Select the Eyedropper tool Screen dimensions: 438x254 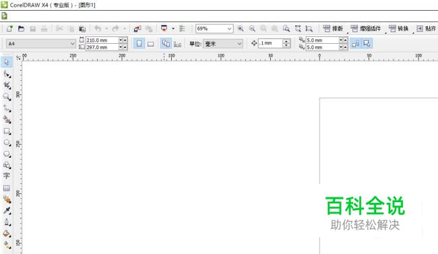(x=7, y=211)
